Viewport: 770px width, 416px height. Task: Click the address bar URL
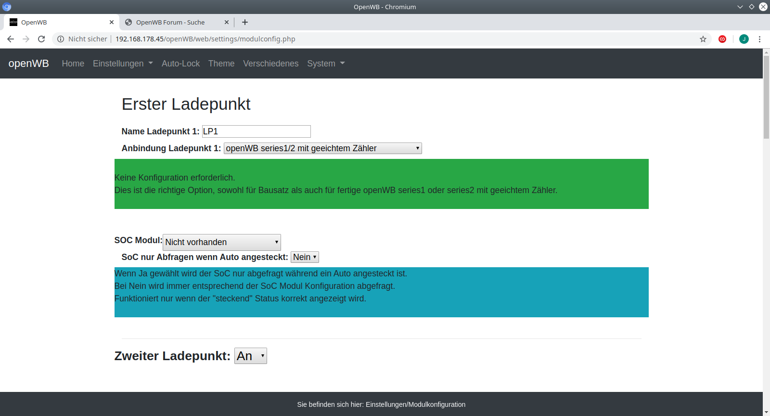pos(205,39)
